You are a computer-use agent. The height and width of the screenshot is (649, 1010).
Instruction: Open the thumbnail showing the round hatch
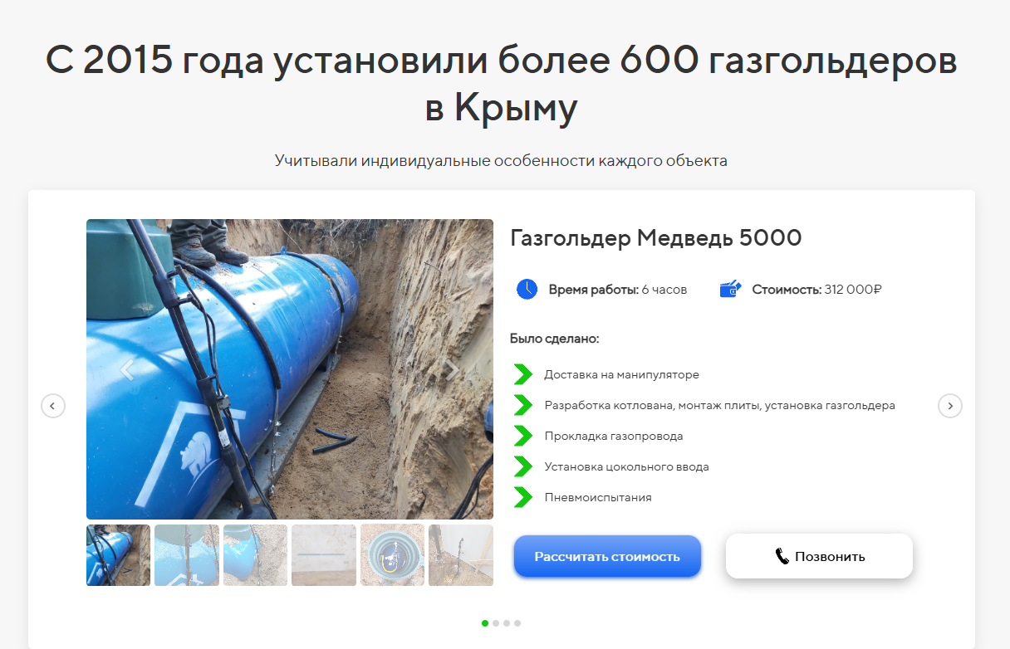pos(392,555)
